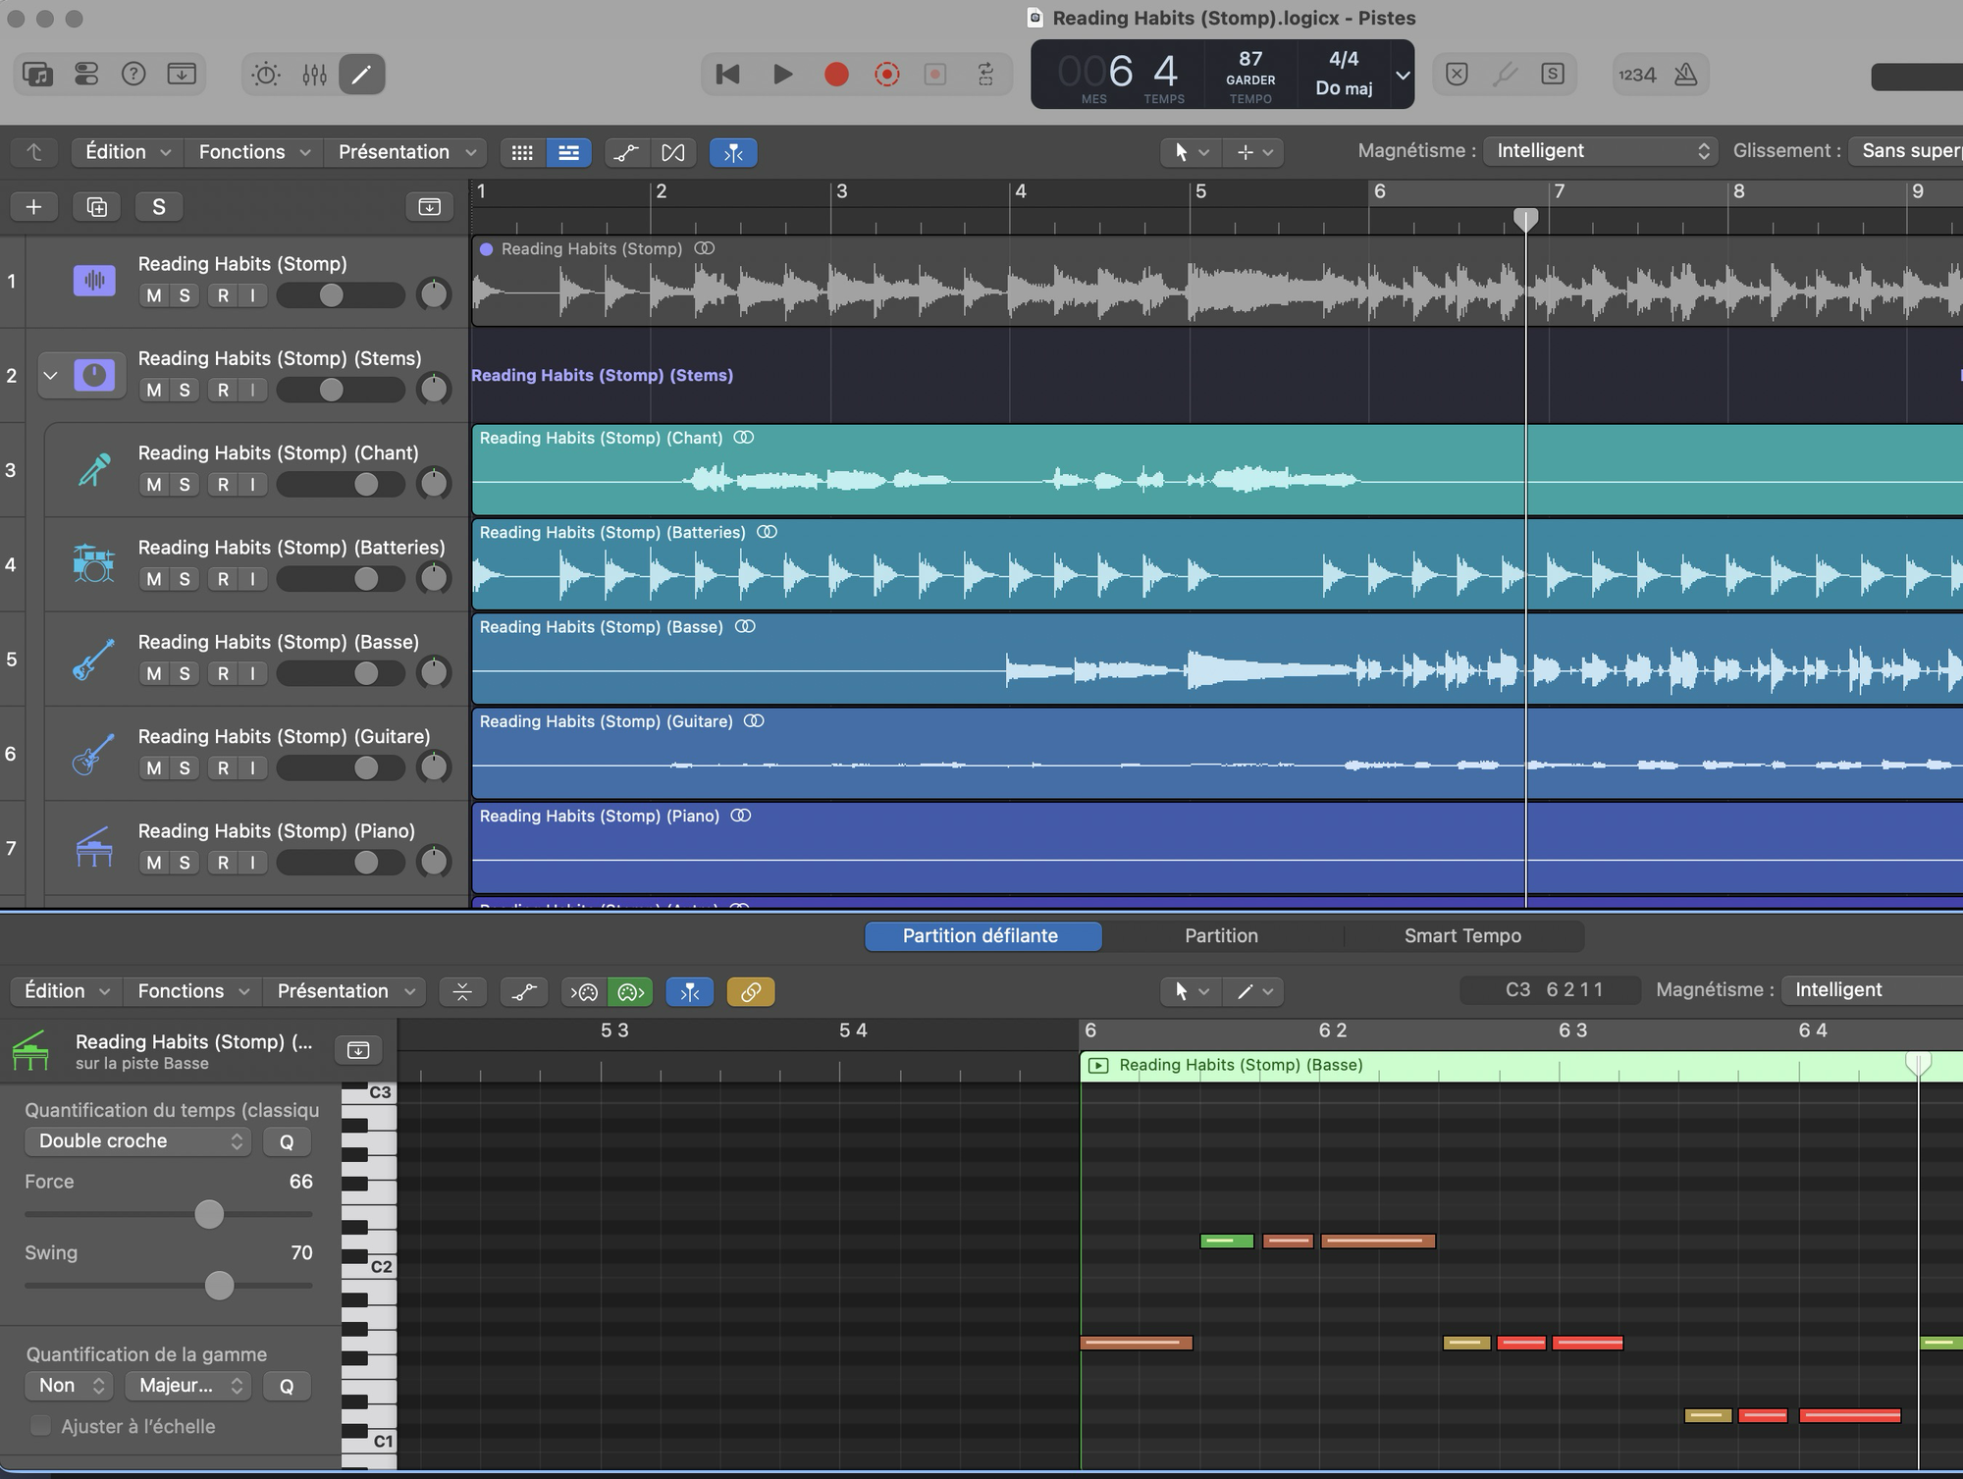Open Quick Help question mark icon

pos(133,74)
